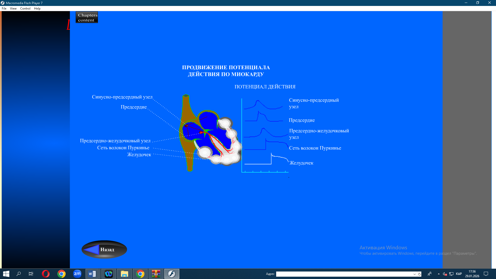The width and height of the screenshot is (496, 279).
Task: Click the address bar refresh button
Action: (420, 274)
